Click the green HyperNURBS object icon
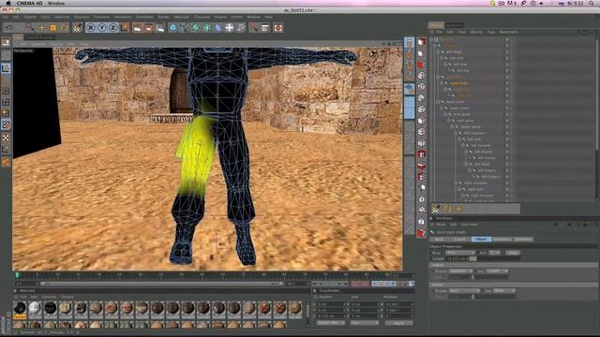600x337 pixels. coord(196,27)
